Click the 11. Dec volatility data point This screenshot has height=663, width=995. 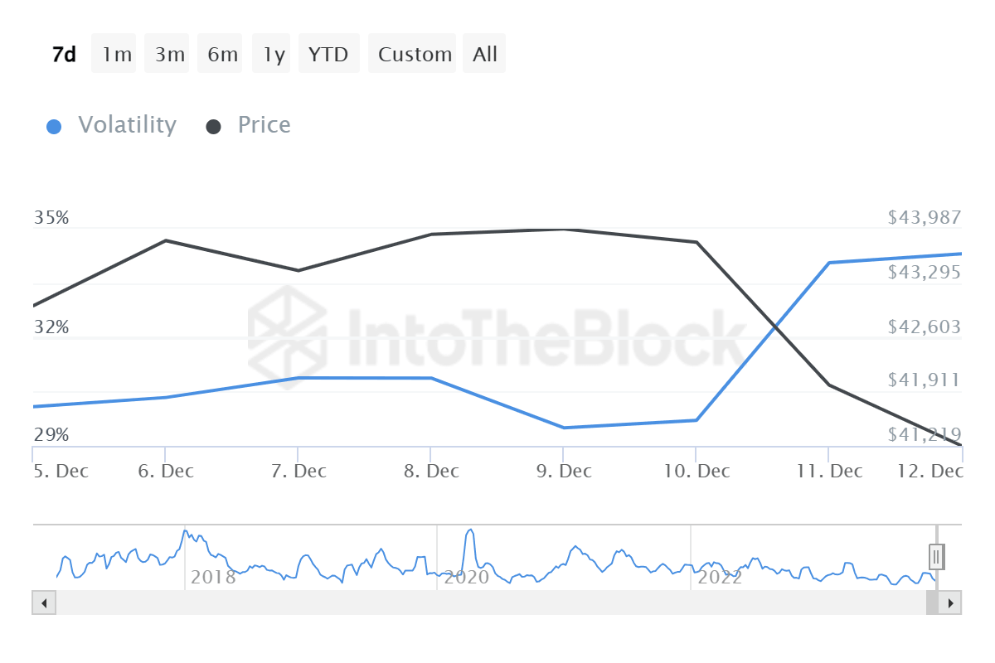[x=829, y=263]
